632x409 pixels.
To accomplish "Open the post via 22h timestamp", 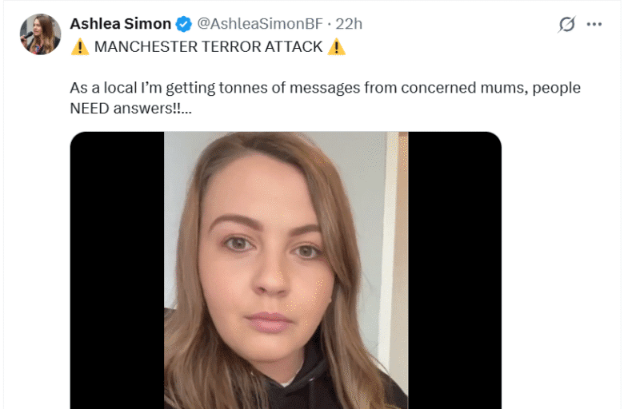I will tap(349, 24).
